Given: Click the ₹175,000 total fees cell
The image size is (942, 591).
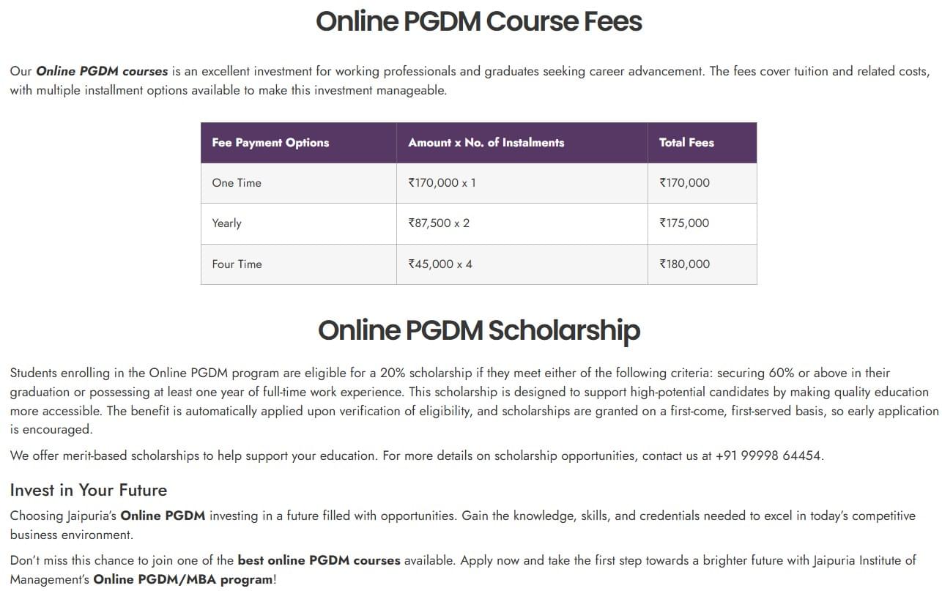Looking at the screenshot, I should point(684,223).
